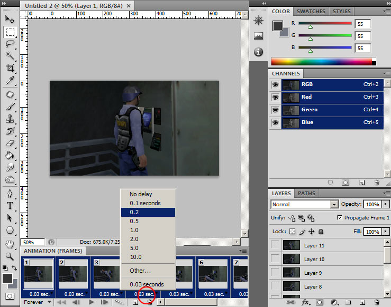Select the Magic Wand tool
Viewport: 391px width, 307px height.
pyautogui.click(x=10, y=56)
